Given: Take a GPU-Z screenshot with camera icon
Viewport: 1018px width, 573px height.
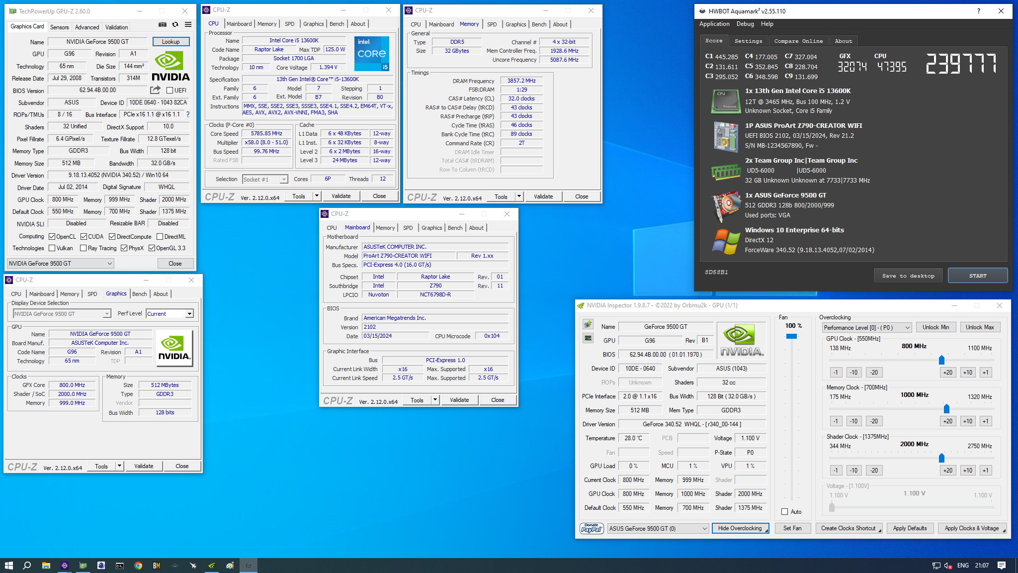Looking at the screenshot, I should [163, 24].
